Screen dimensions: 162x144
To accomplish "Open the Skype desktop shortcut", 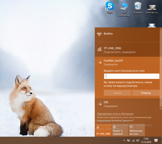I will click(110, 7).
